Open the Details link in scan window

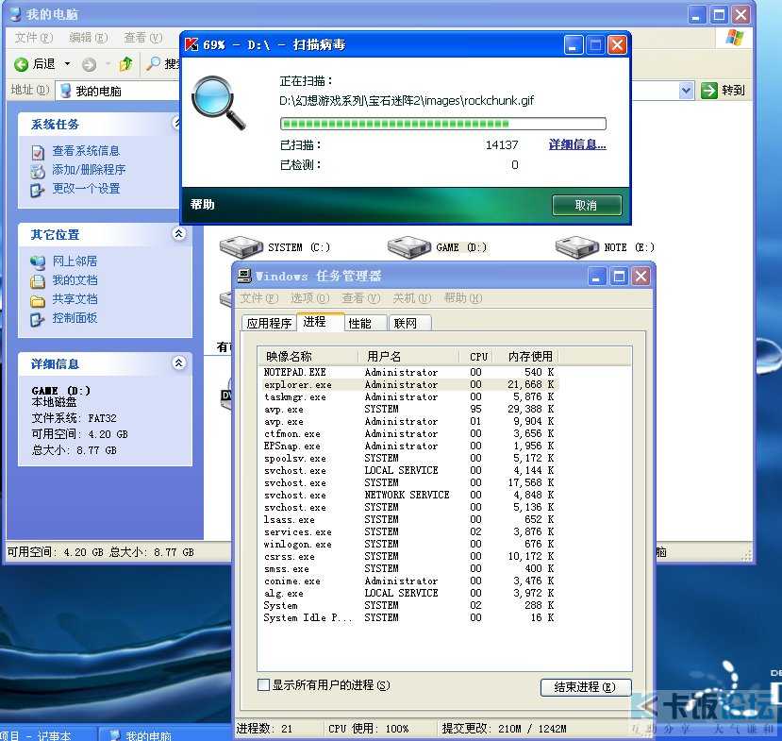(x=577, y=144)
